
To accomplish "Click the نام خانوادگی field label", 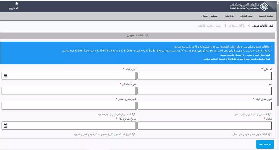I will 129,84.
